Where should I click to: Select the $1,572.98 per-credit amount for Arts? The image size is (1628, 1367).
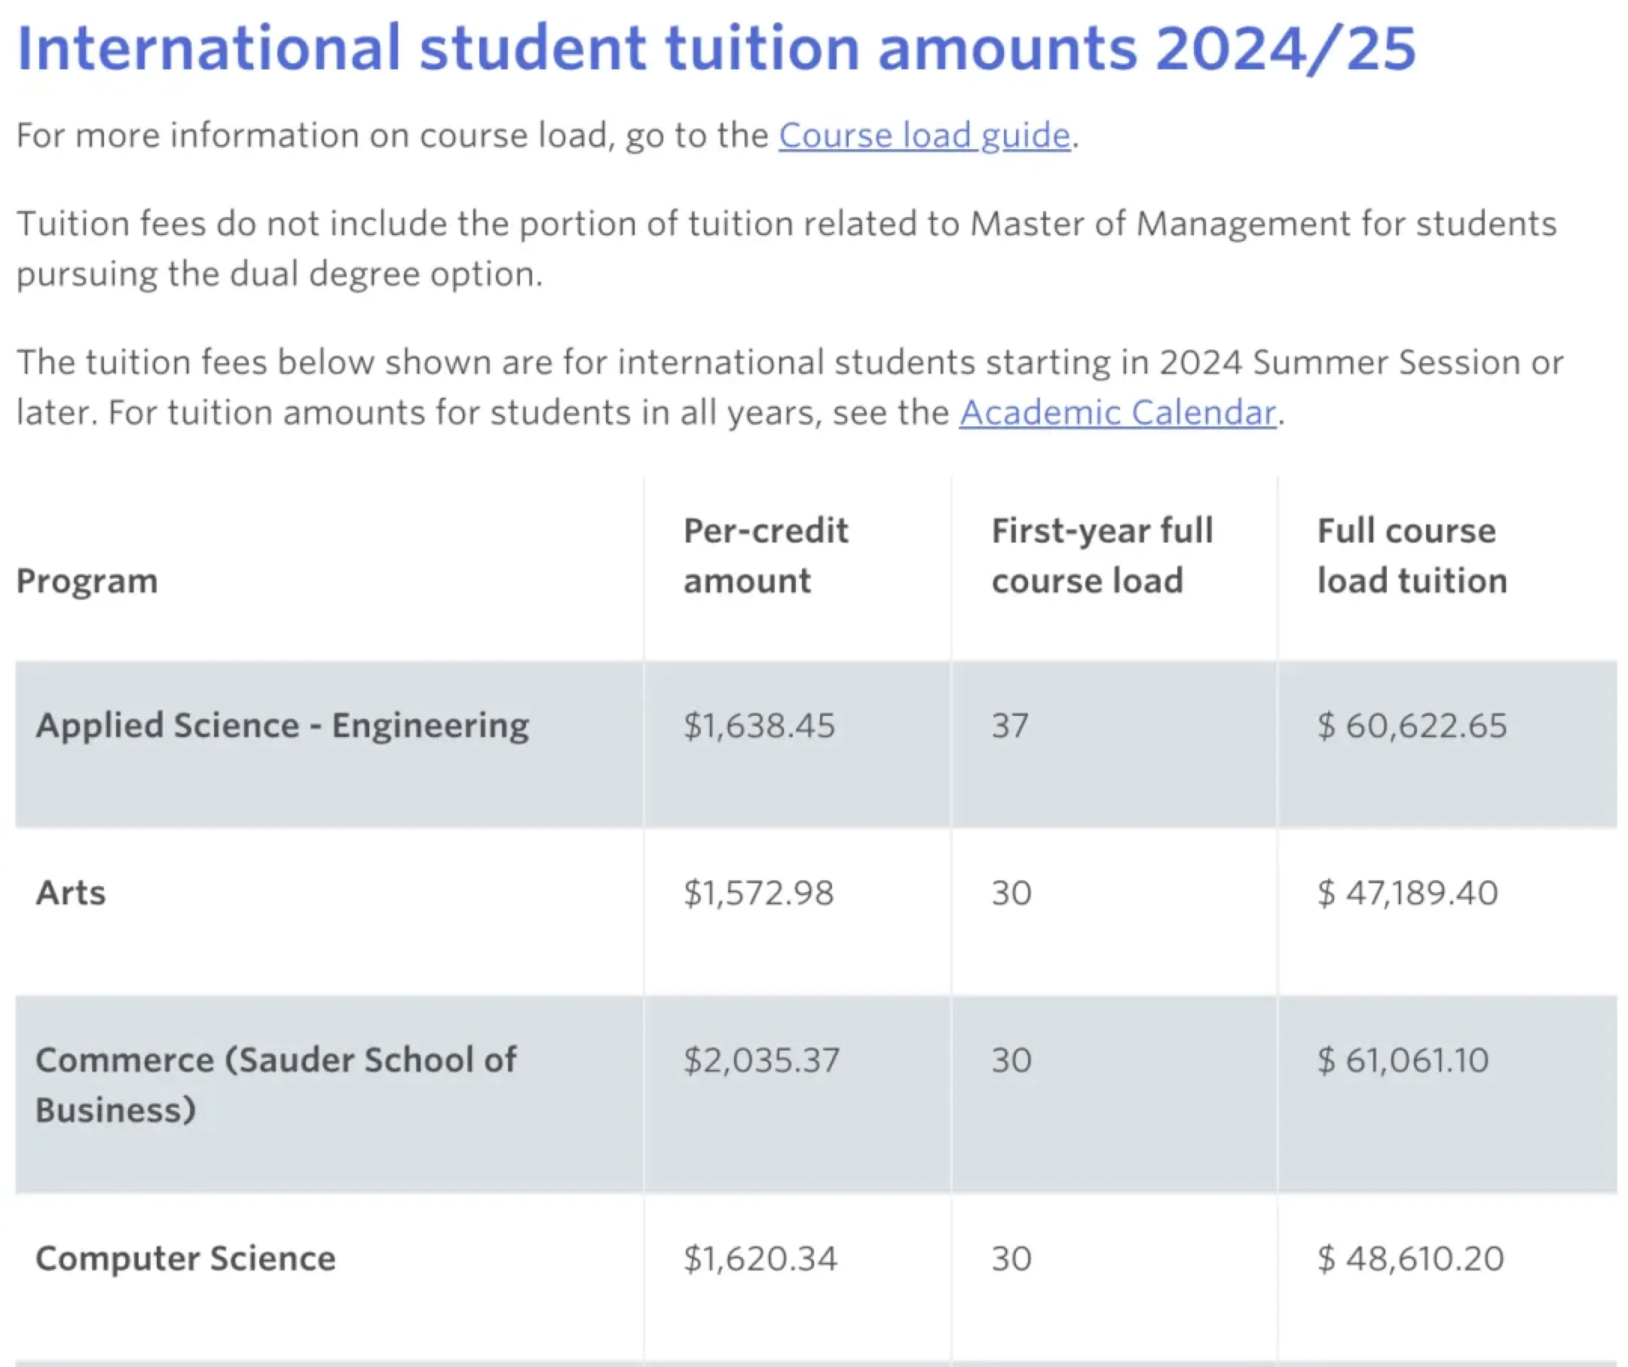pyautogui.click(x=758, y=893)
